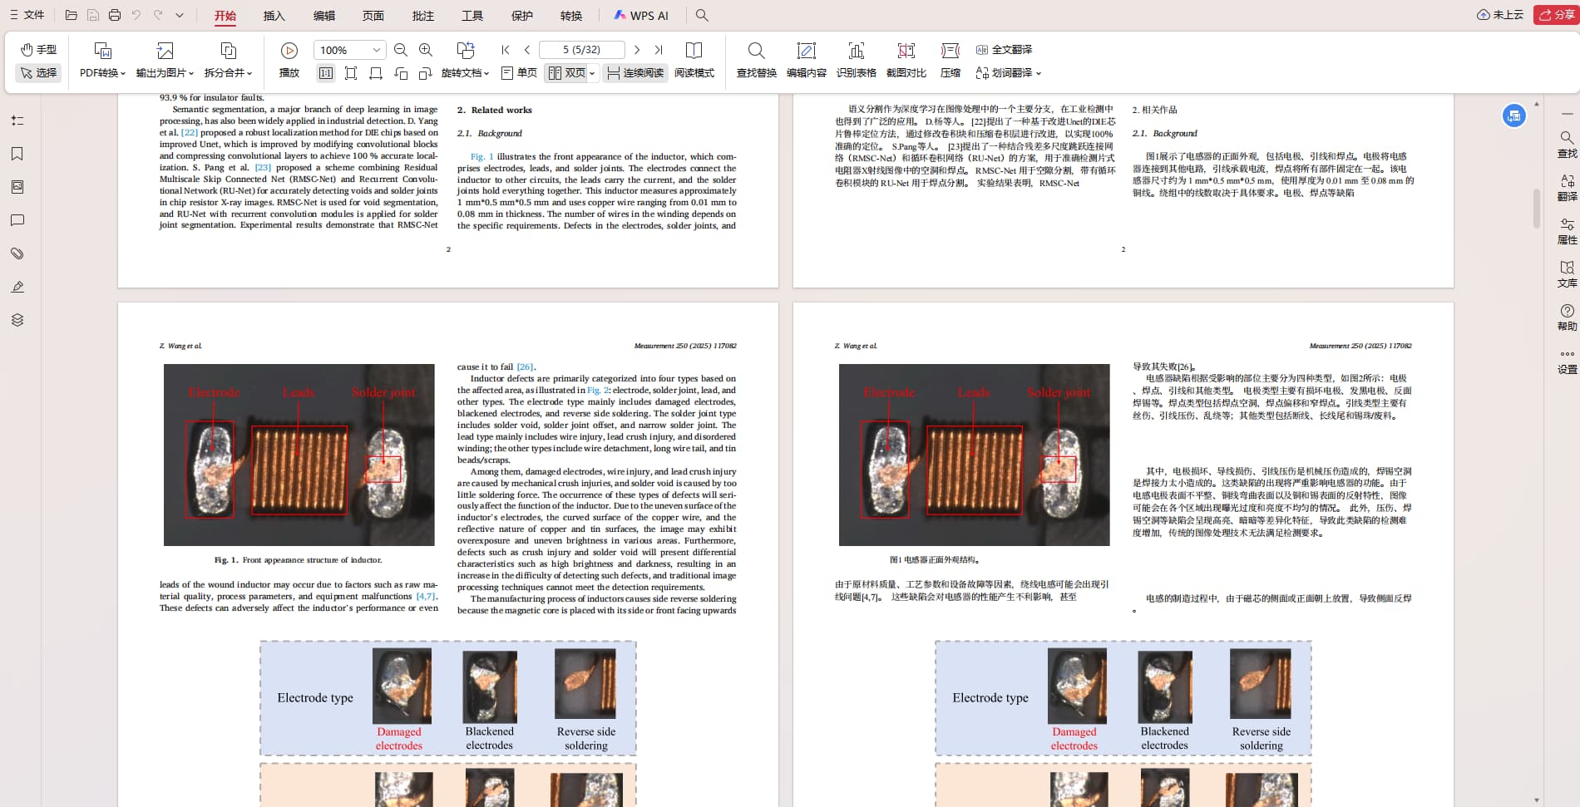Image resolution: width=1580 pixels, height=807 pixels.
Task: Click the zoom in magnifier icon
Action: [426, 50]
